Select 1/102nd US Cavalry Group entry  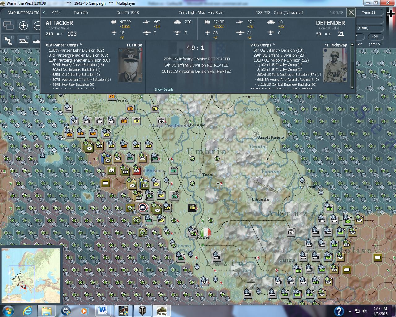[x=278, y=65]
